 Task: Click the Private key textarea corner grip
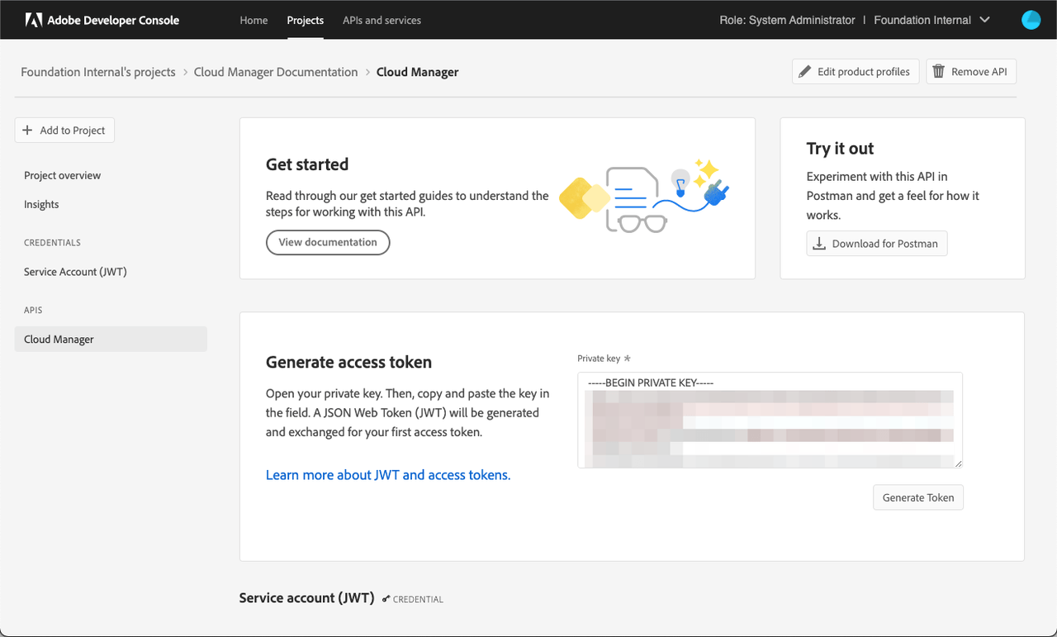click(958, 463)
